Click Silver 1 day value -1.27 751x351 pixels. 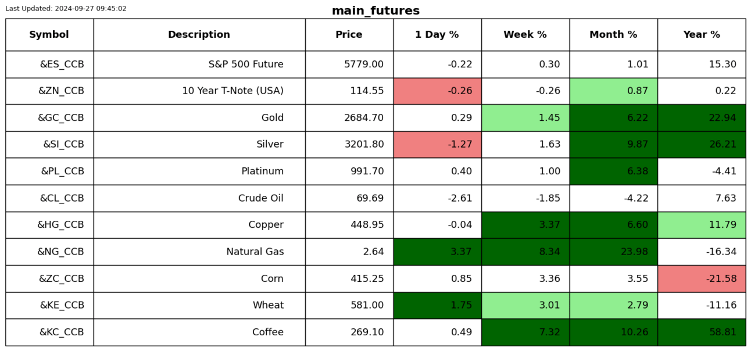[437, 145]
